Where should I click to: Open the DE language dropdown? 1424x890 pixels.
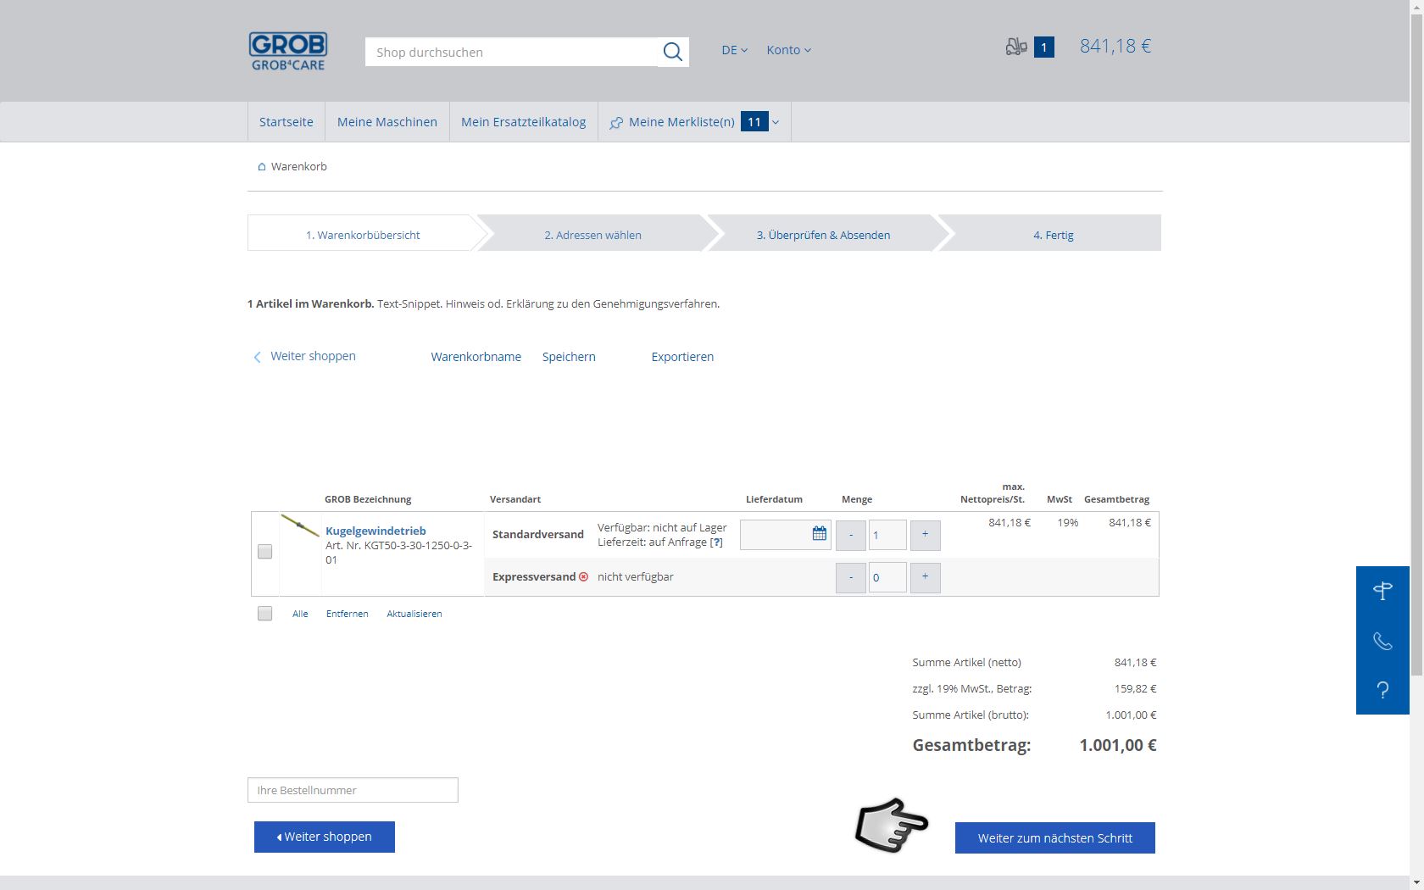(x=734, y=50)
